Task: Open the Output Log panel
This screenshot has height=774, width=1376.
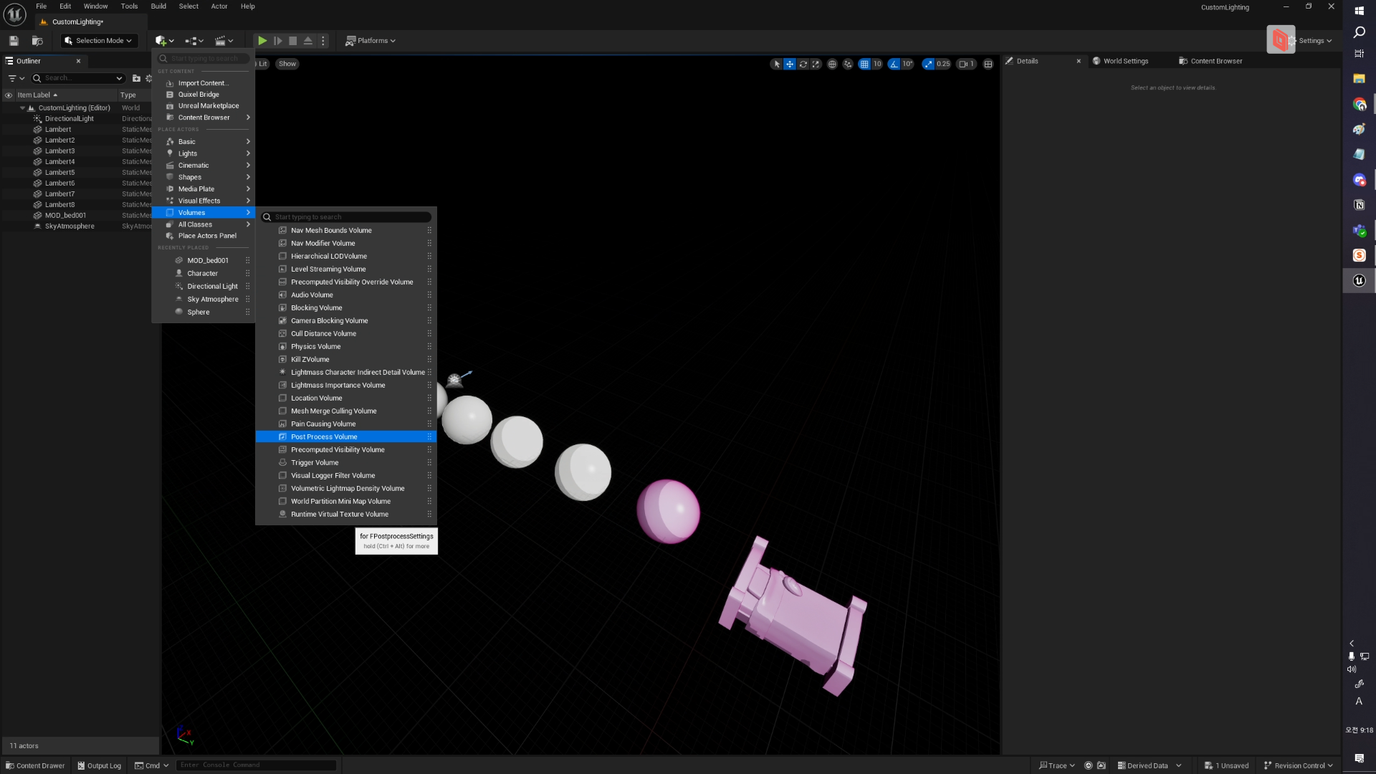Action: tap(99, 765)
